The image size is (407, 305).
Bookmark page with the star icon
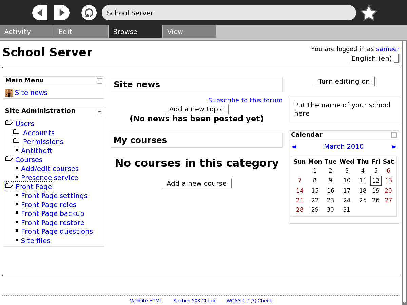369,13
